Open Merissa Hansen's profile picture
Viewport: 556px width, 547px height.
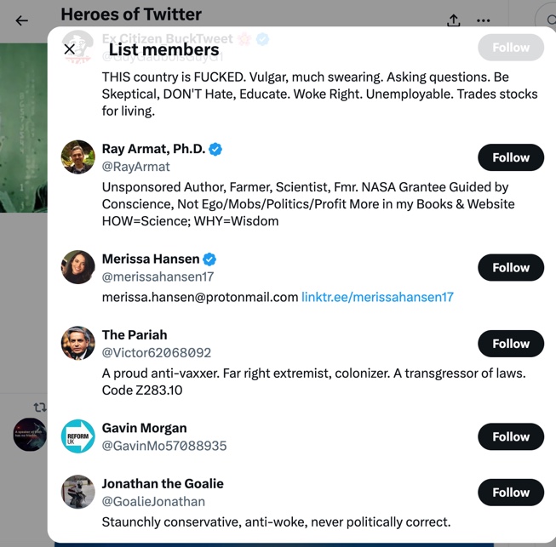[78, 267]
